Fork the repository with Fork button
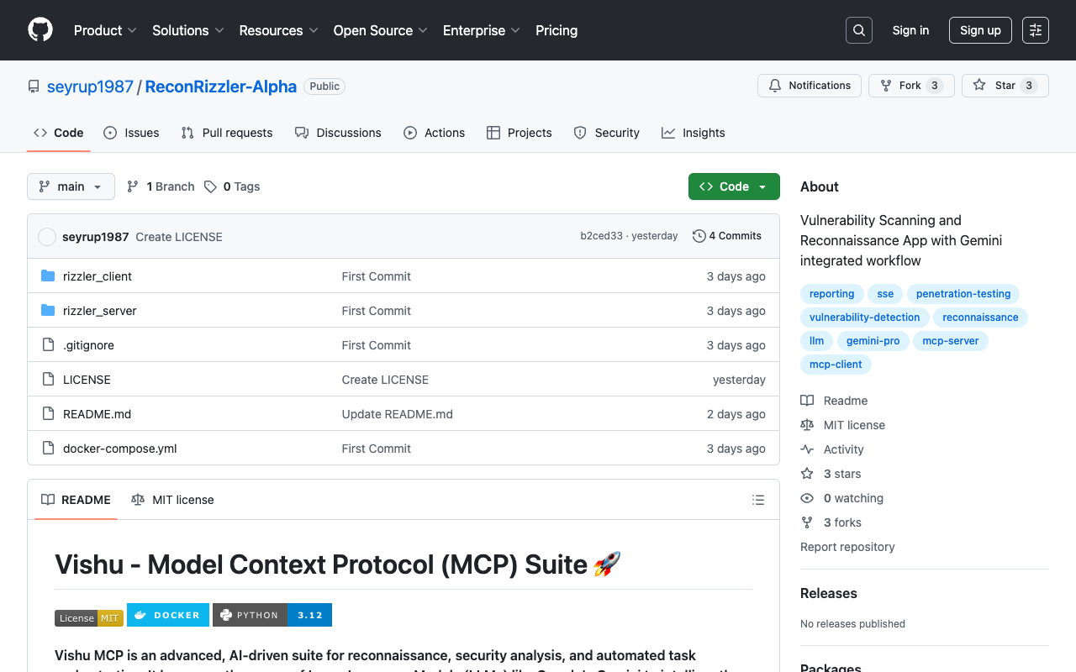 911,86
